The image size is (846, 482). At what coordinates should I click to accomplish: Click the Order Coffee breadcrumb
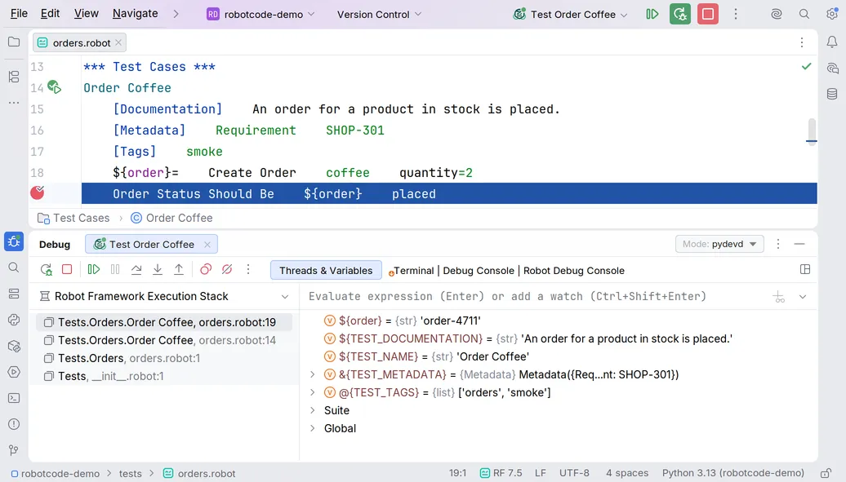[x=172, y=218]
